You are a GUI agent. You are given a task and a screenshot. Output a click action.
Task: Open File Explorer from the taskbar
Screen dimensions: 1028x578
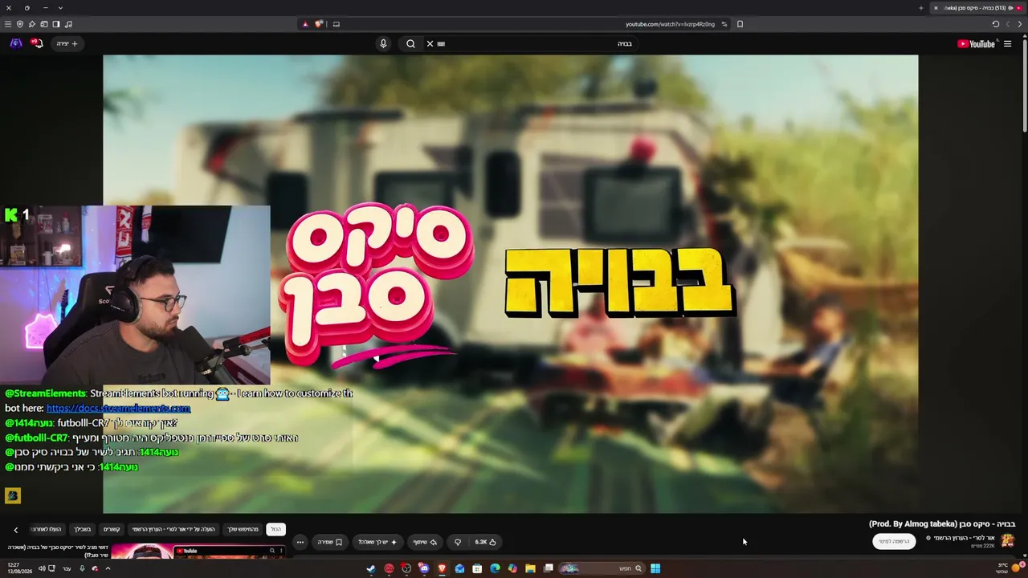(x=530, y=568)
